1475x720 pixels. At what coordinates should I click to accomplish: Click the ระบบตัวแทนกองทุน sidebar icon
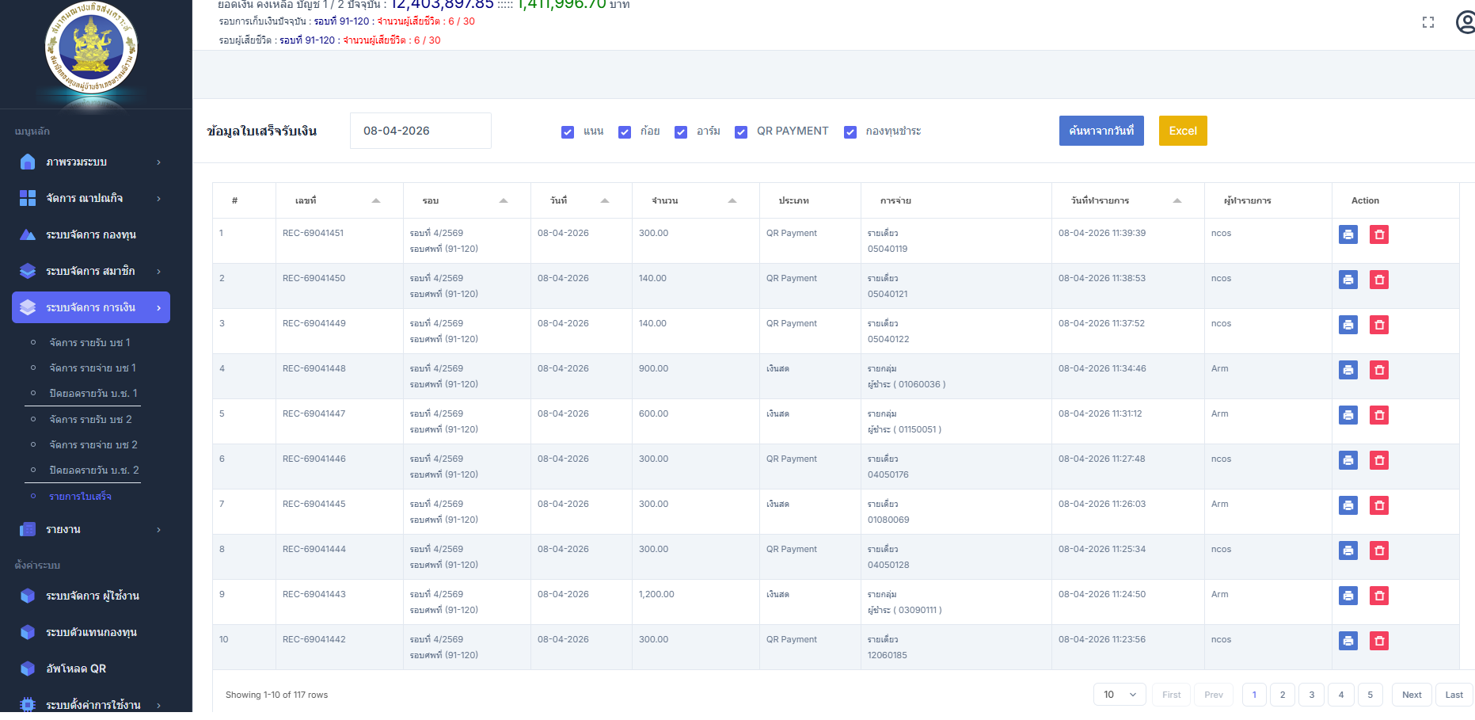[28, 632]
